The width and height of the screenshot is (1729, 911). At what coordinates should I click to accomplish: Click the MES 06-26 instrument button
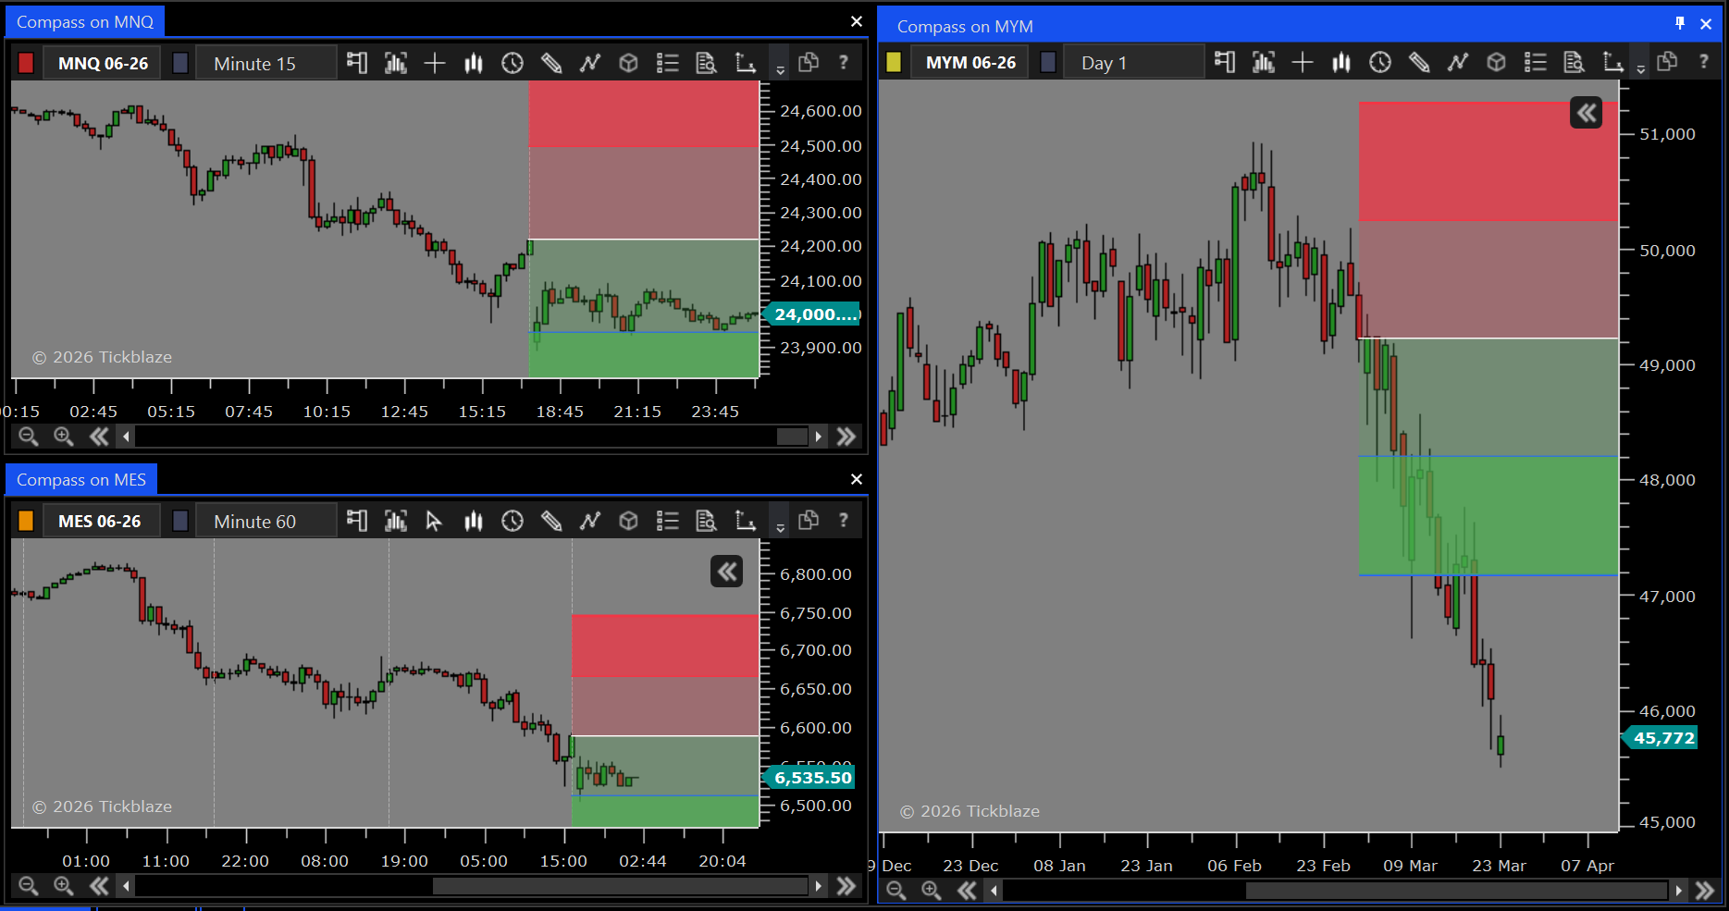click(99, 521)
